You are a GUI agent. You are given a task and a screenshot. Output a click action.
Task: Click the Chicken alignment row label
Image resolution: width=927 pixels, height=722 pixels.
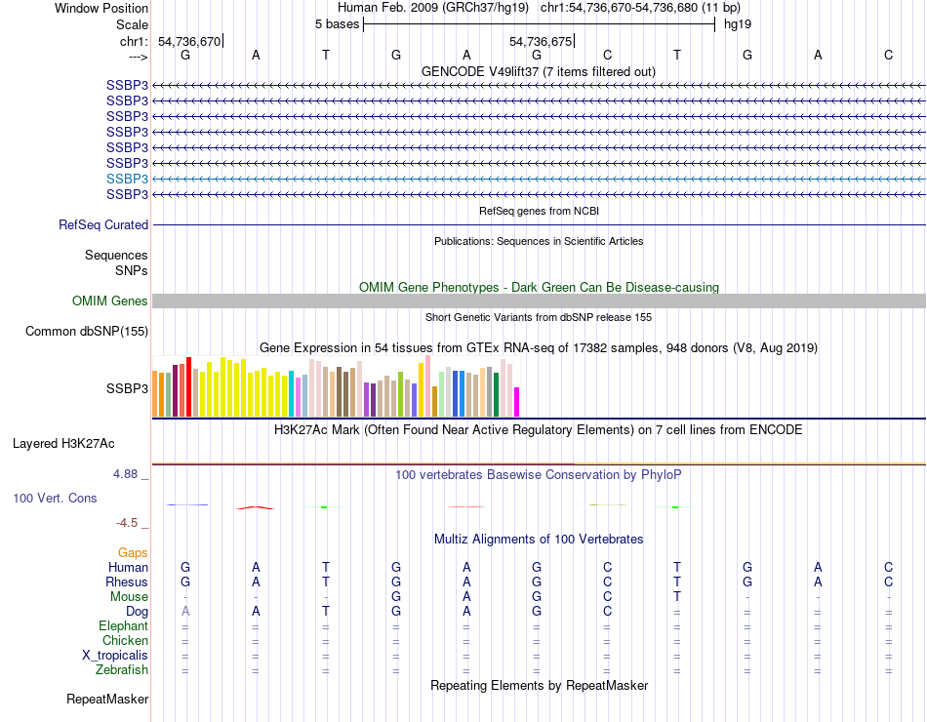tap(125, 640)
